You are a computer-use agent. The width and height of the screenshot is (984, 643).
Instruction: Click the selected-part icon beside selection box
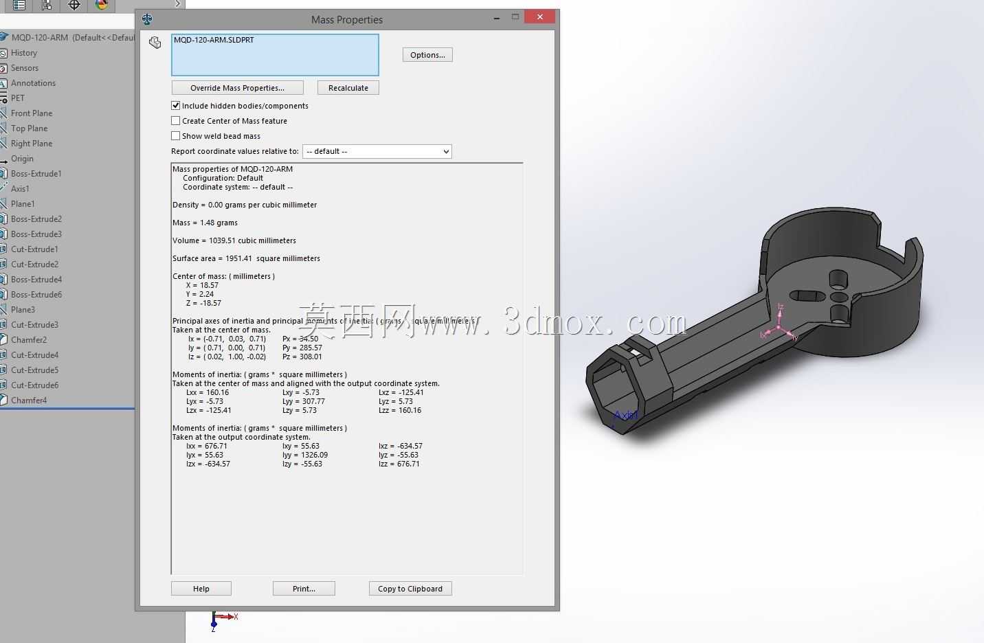point(155,43)
